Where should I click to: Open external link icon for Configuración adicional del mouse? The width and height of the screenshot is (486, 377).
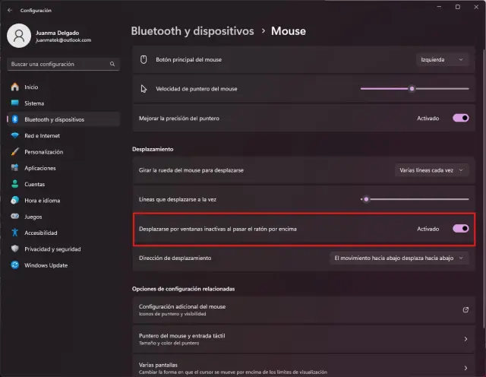(465, 310)
